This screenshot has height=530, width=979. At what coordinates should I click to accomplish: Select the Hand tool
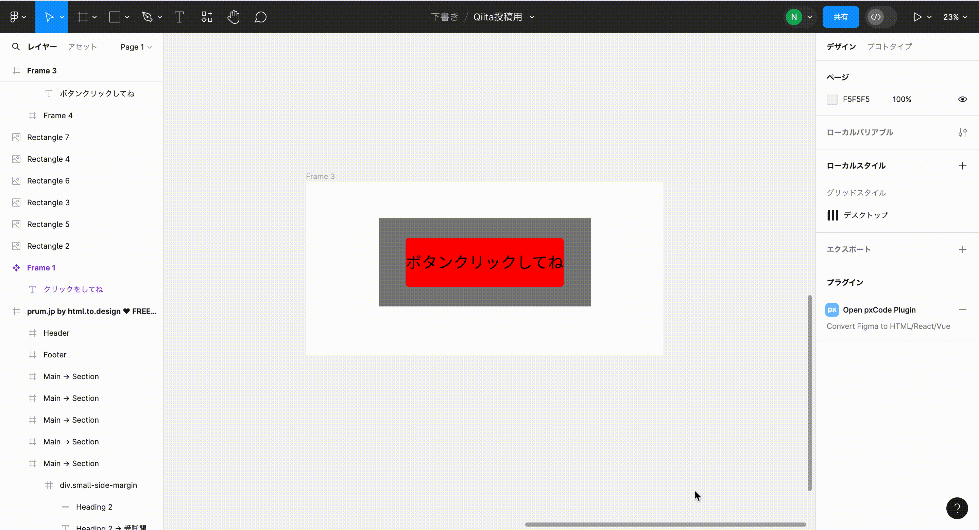[x=233, y=16]
